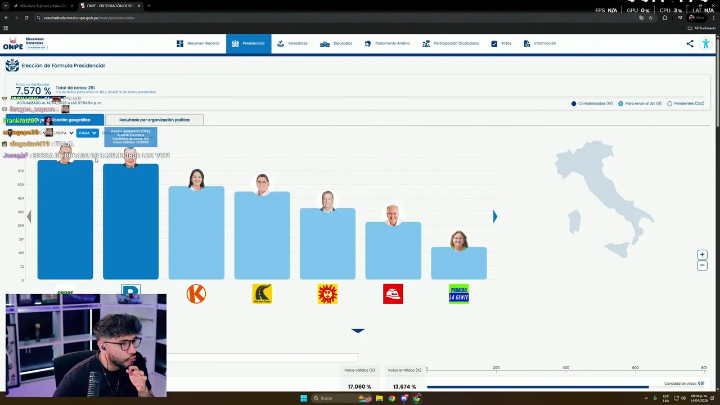Go back in browser history

point(6,17)
